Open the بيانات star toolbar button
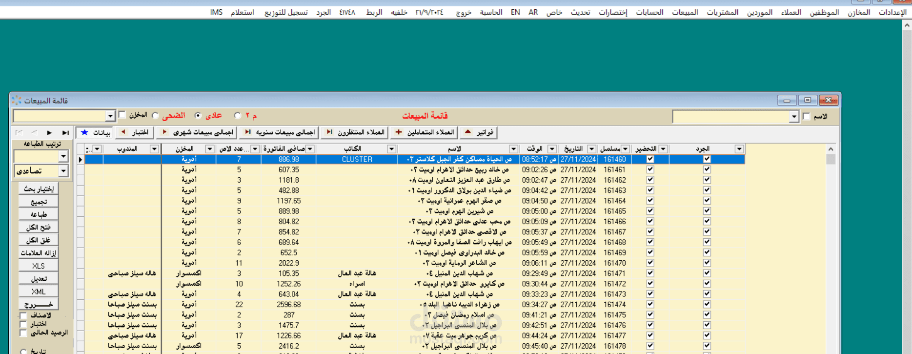 (x=95, y=132)
